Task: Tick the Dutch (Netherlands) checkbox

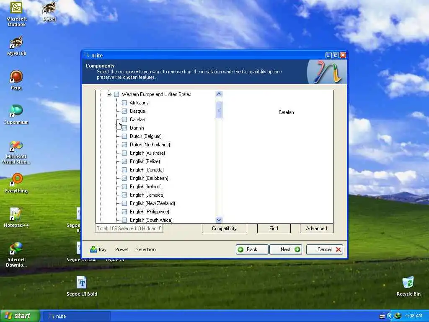Action: tap(124, 145)
